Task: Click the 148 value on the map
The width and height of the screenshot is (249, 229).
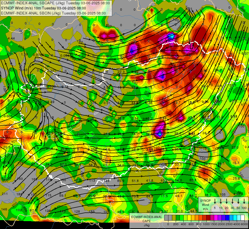Action: tap(107, 181)
